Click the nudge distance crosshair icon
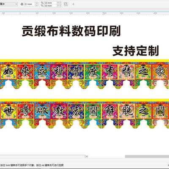The height and width of the screenshot is (169, 169). tap(22, 4)
